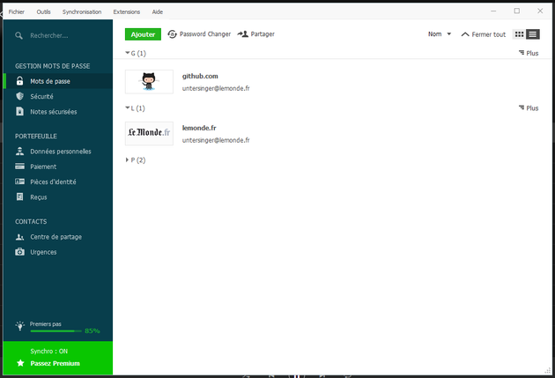
Task: Click untersinger@lemonde.fr under lemonde.fr
Action: pos(216,140)
